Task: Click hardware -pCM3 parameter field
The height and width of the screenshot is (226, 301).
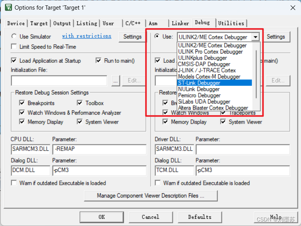Action: tap(243, 171)
